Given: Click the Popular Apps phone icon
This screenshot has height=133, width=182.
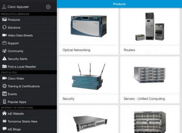Looking at the screenshot, I should (4, 102).
